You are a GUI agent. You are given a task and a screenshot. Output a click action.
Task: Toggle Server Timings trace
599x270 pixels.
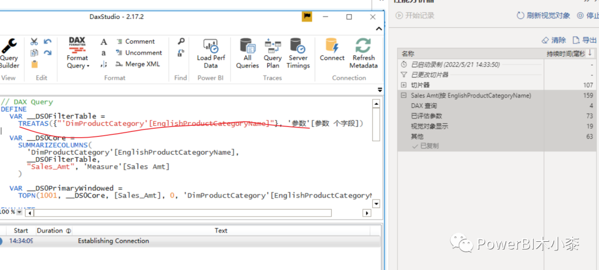pos(298,53)
